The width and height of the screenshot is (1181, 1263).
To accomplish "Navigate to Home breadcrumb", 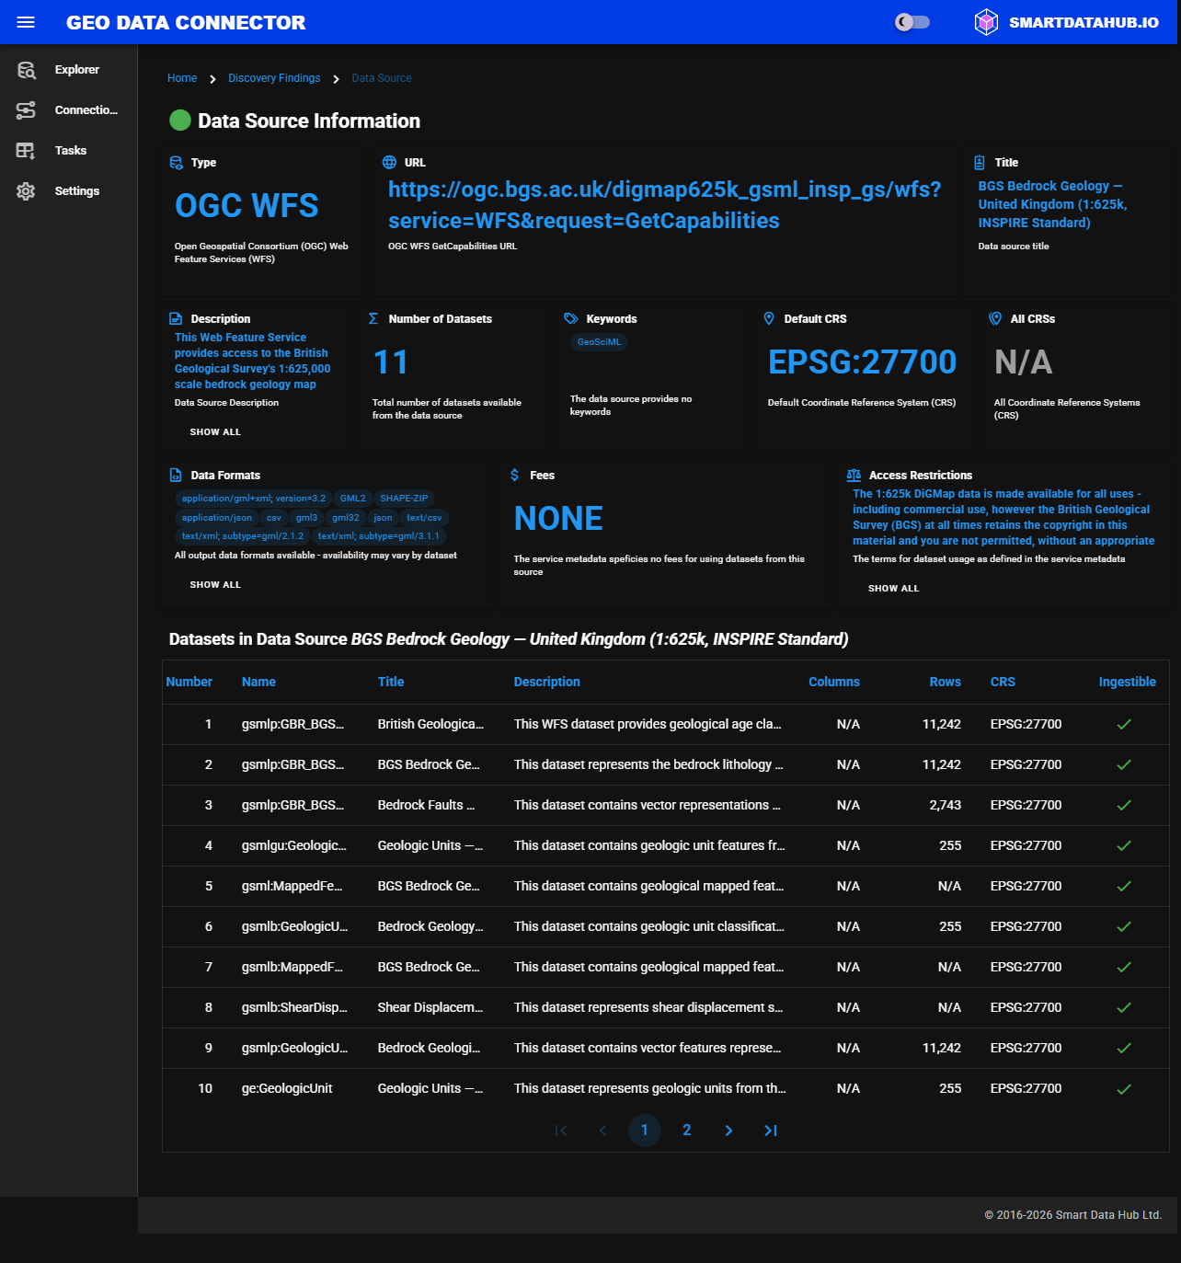I will [x=182, y=78].
